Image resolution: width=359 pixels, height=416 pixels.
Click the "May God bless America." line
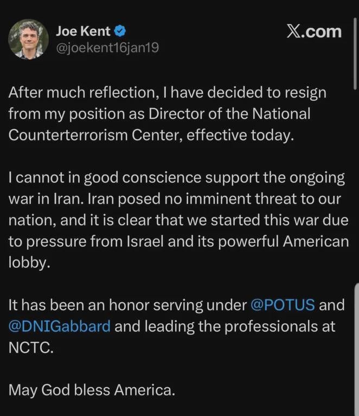[x=92, y=390]
